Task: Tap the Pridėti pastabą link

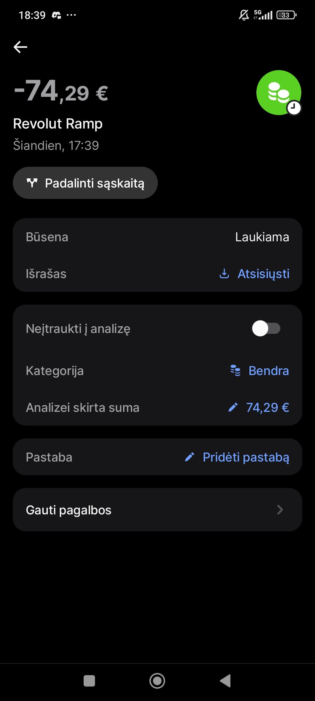Action: [246, 457]
